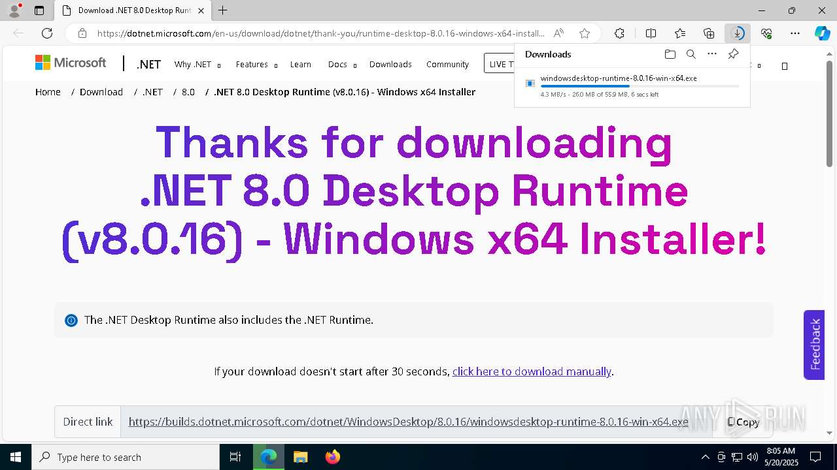Click the download progress bar

point(640,86)
